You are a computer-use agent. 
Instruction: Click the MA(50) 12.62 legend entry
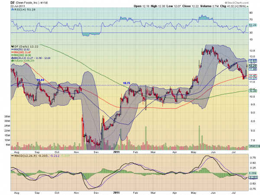coord(20,49)
